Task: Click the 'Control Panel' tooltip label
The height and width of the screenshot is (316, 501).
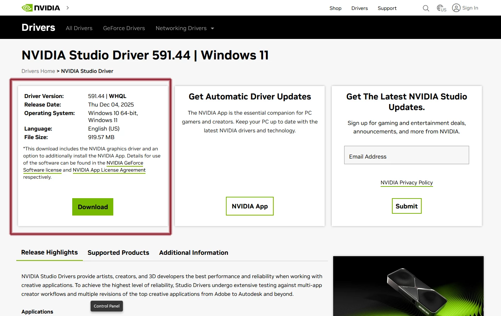Action: pyautogui.click(x=107, y=306)
